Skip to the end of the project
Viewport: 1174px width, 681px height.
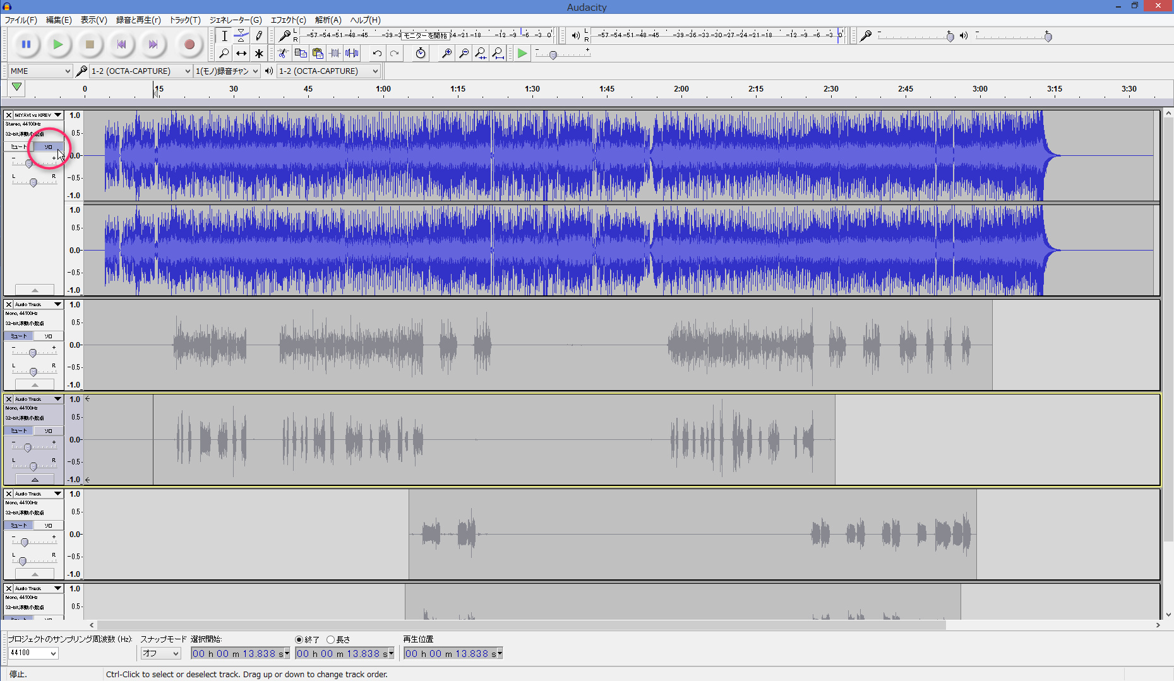tap(153, 44)
